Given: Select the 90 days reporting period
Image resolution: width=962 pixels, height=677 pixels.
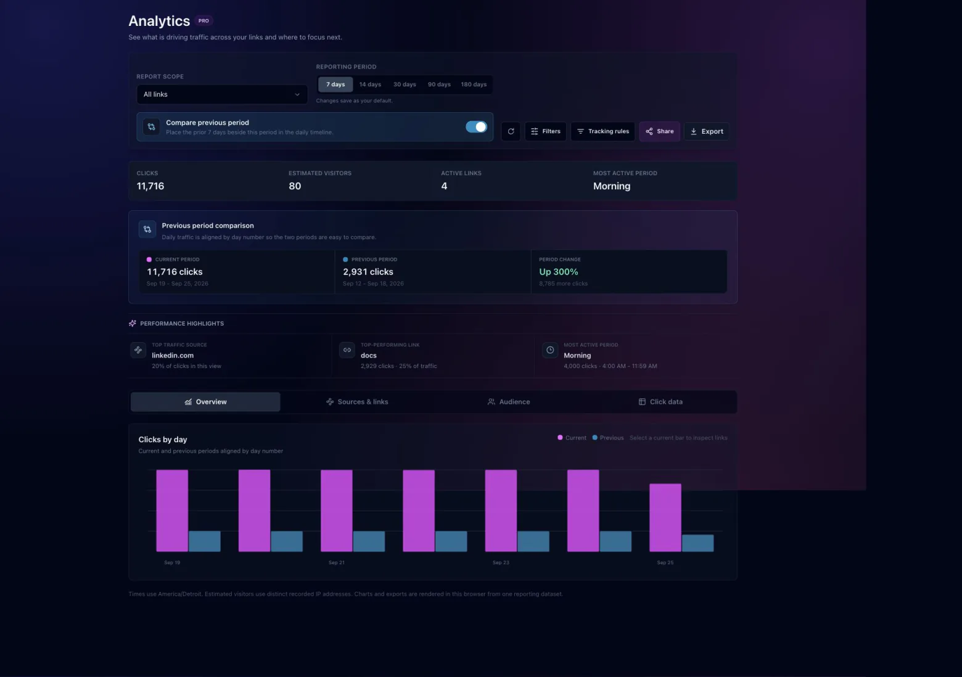Looking at the screenshot, I should click(439, 84).
